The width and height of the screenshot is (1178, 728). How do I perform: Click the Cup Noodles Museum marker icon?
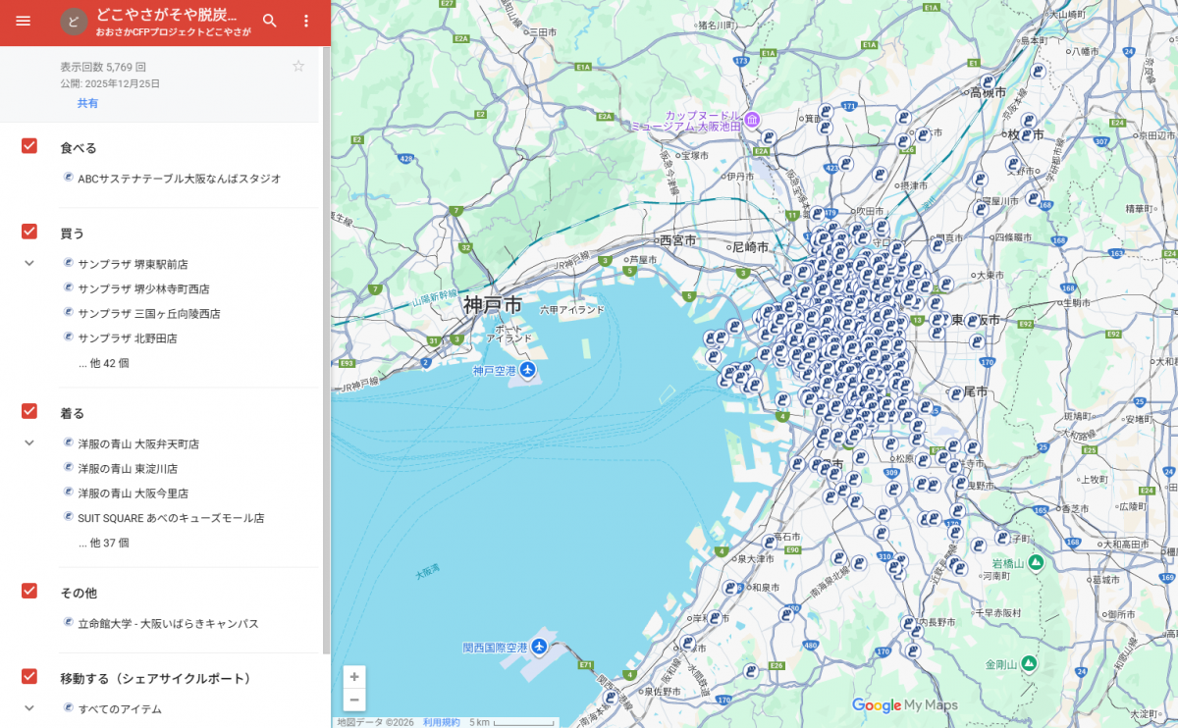pos(752,119)
